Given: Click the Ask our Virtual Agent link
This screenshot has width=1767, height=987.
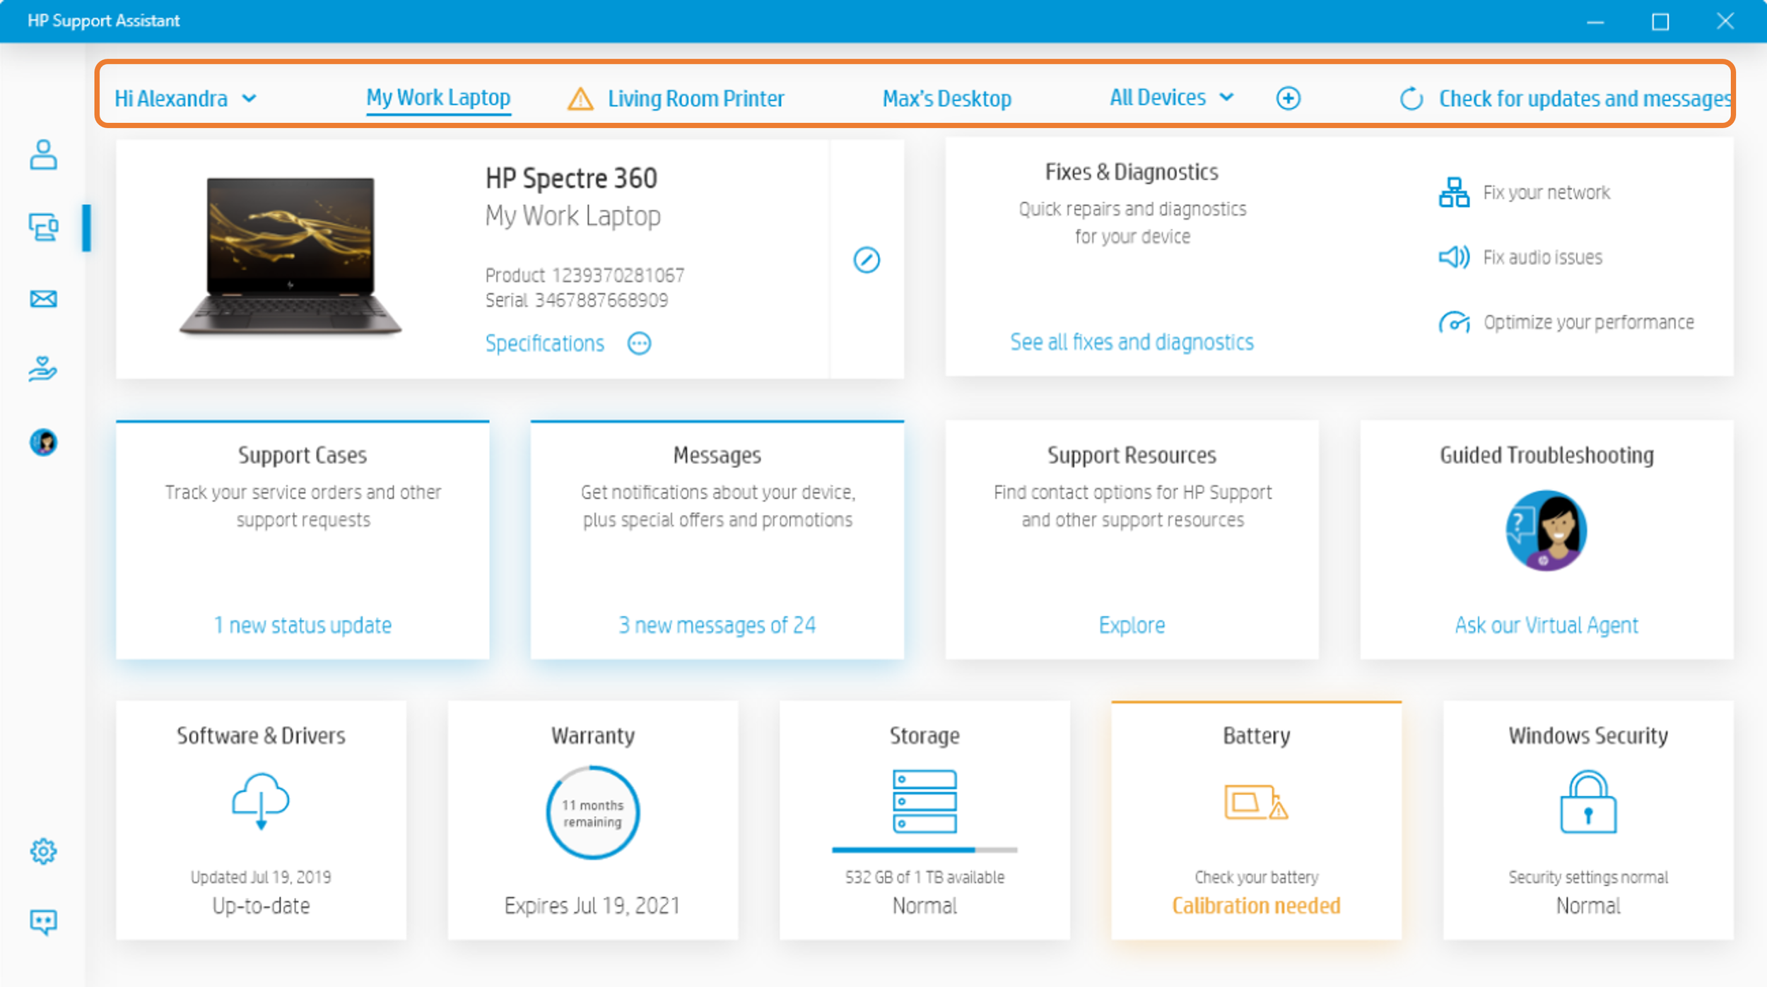Looking at the screenshot, I should tap(1546, 625).
